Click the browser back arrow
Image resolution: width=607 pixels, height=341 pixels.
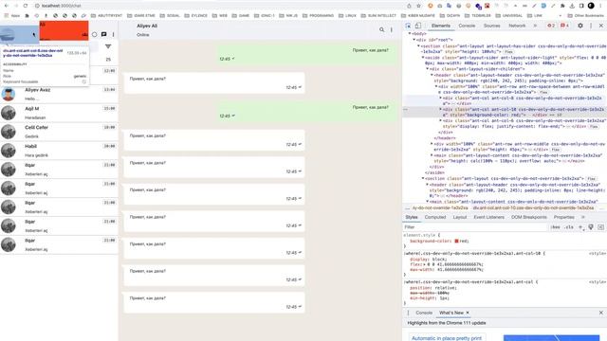coord(7,6)
